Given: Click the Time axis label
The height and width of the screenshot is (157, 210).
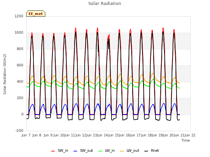Looking at the screenshot, I should click(186, 140).
